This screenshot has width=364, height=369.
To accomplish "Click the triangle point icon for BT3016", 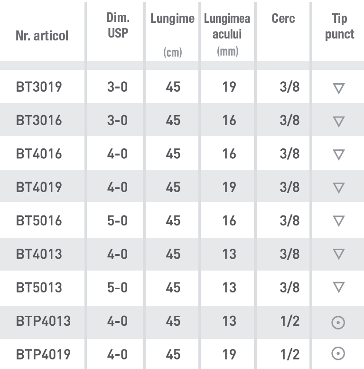I will [338, 121].
